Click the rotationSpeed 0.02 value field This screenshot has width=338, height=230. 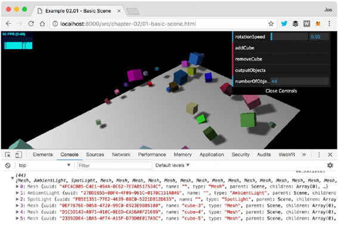coord(319,36)
